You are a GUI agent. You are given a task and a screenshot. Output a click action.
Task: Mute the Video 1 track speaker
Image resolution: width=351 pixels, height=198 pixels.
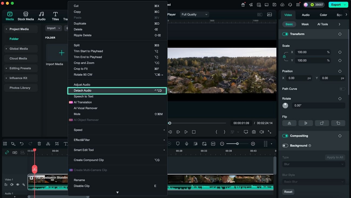(12, 185)
